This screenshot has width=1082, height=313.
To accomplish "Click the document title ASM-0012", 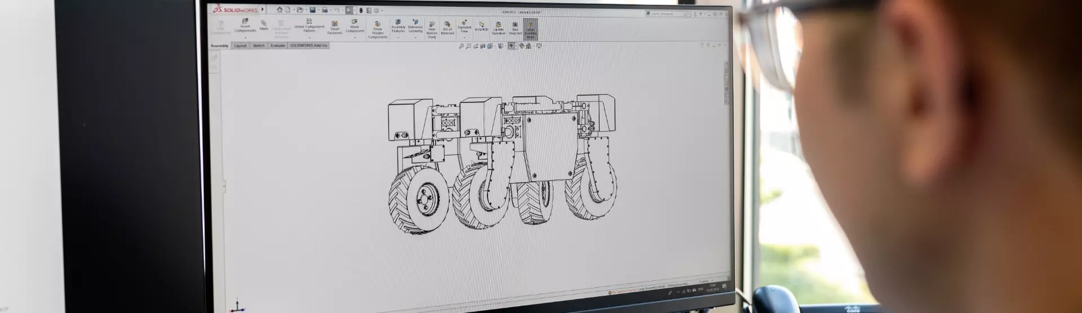I will tap(522, 12).
